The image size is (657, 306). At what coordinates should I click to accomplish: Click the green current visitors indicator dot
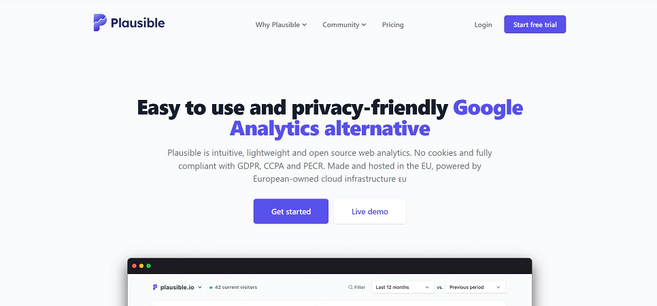click(211, 288)
